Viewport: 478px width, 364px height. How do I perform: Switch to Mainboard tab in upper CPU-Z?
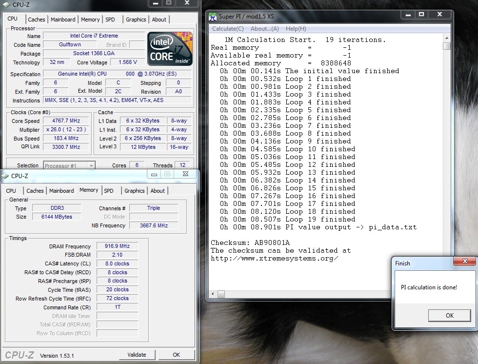[63, 20]
